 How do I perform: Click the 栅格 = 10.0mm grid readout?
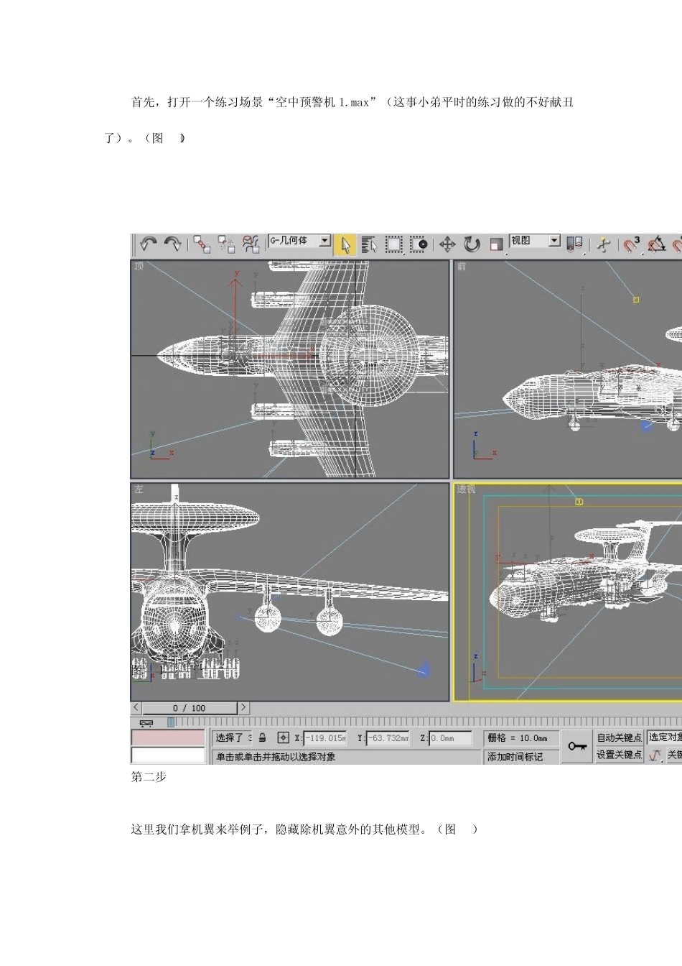tap(521, 738)
